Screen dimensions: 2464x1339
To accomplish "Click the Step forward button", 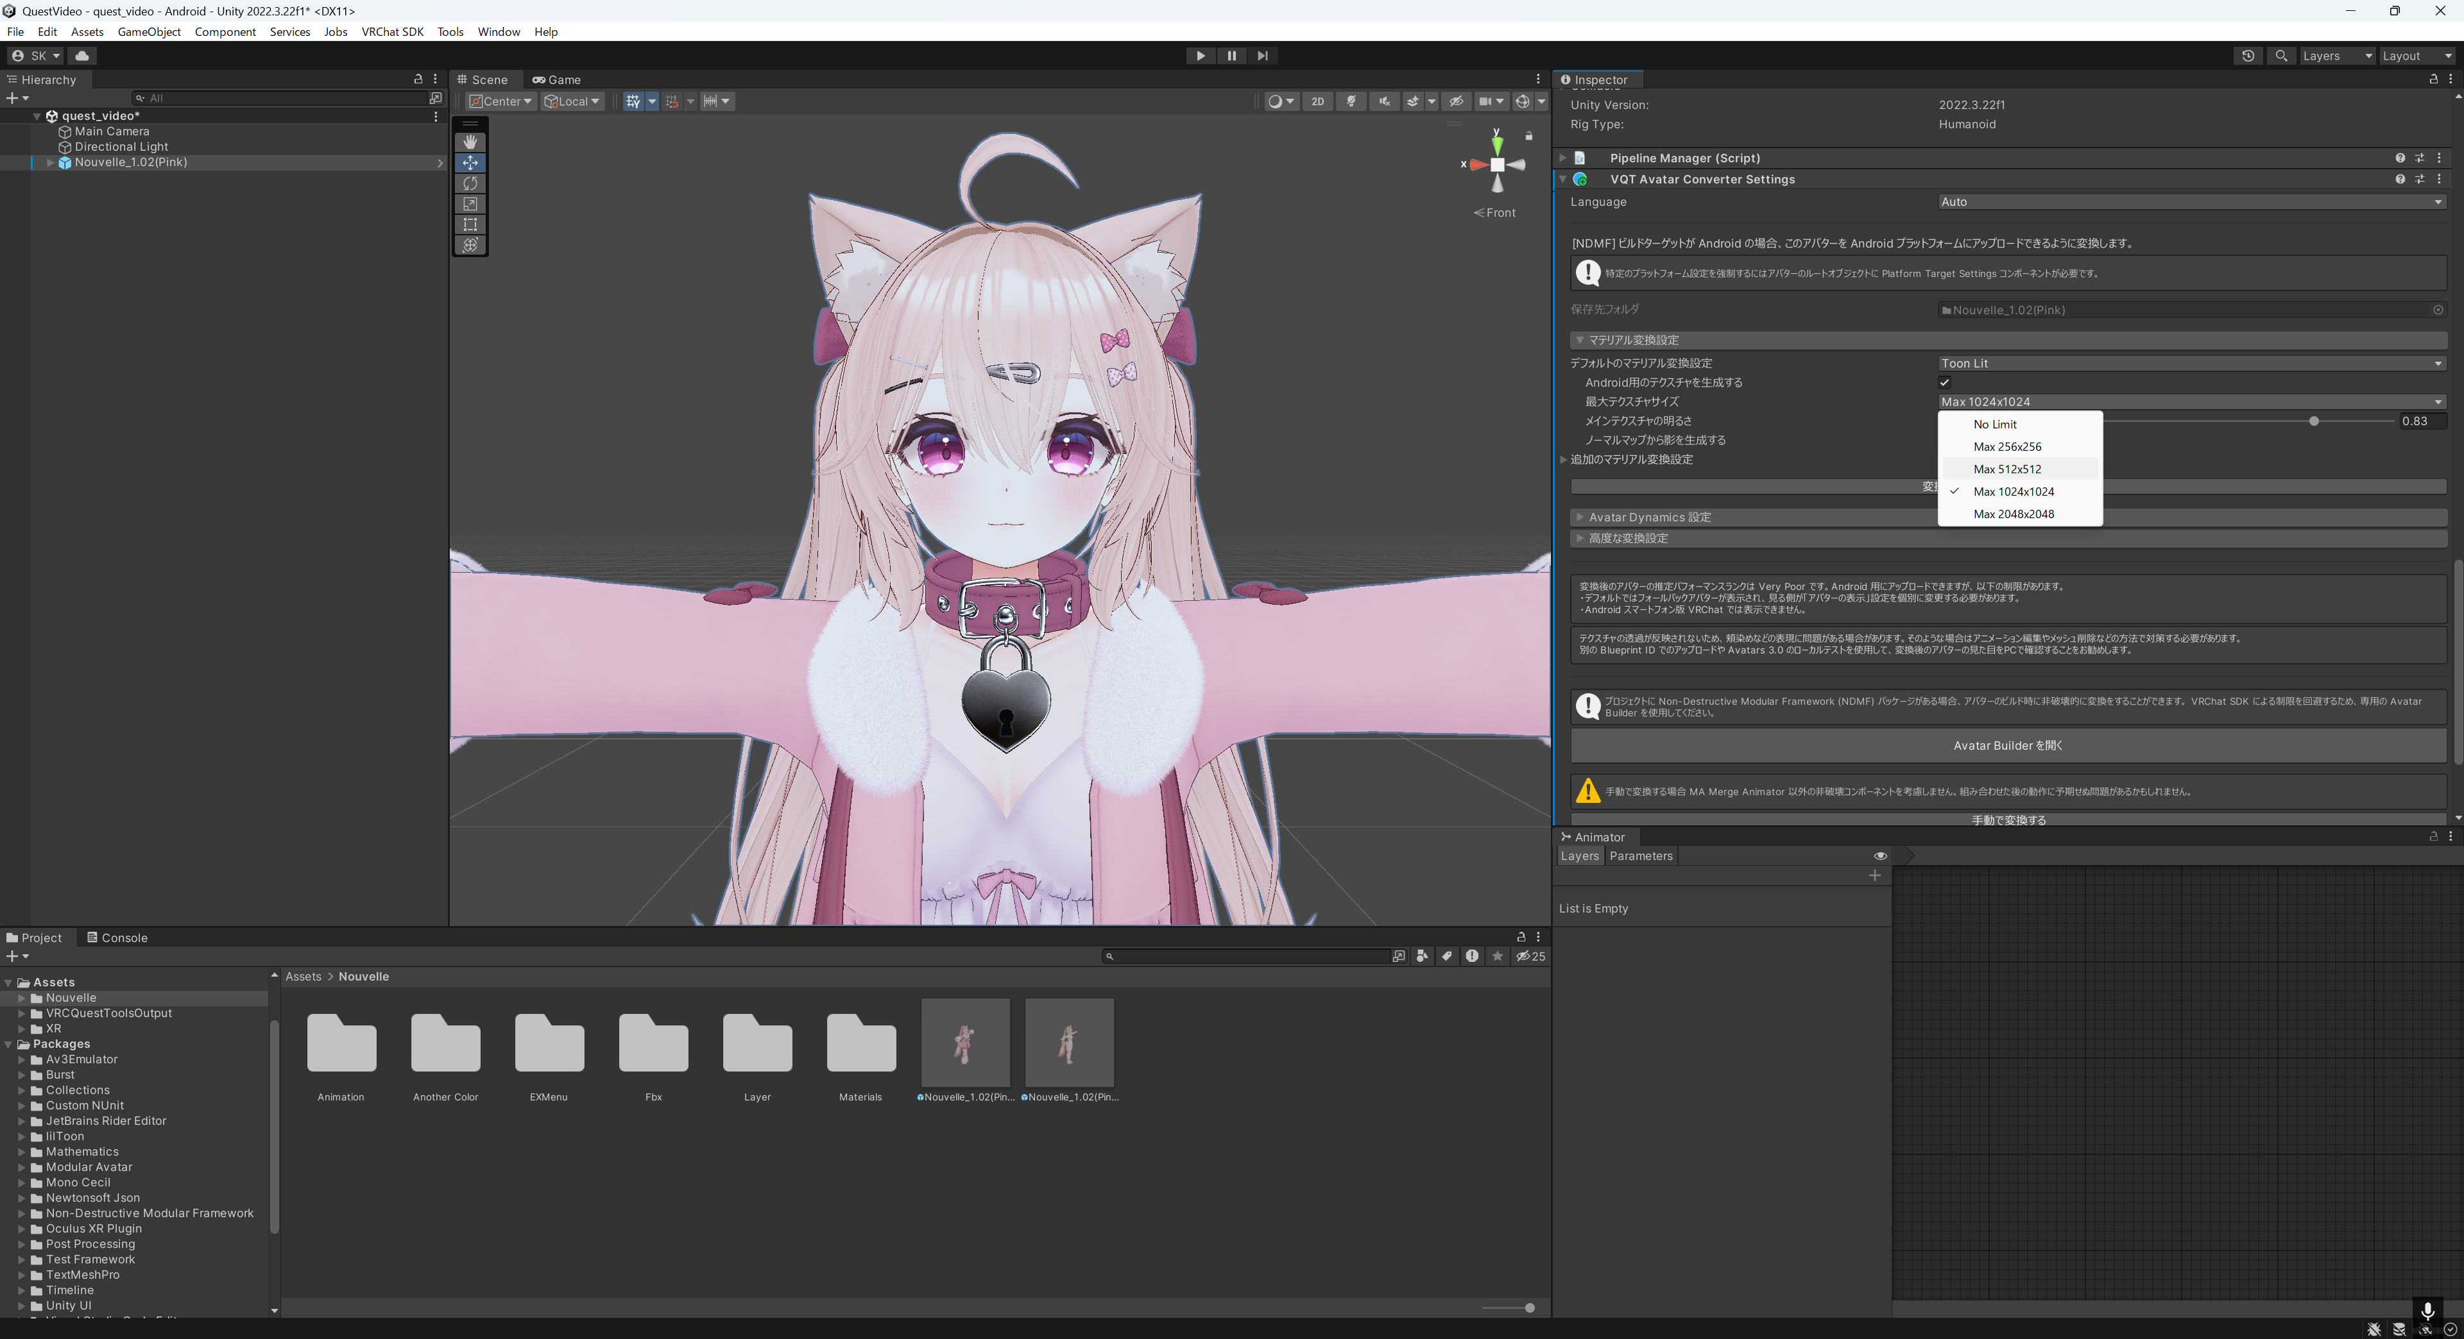I will point(1263,55).
